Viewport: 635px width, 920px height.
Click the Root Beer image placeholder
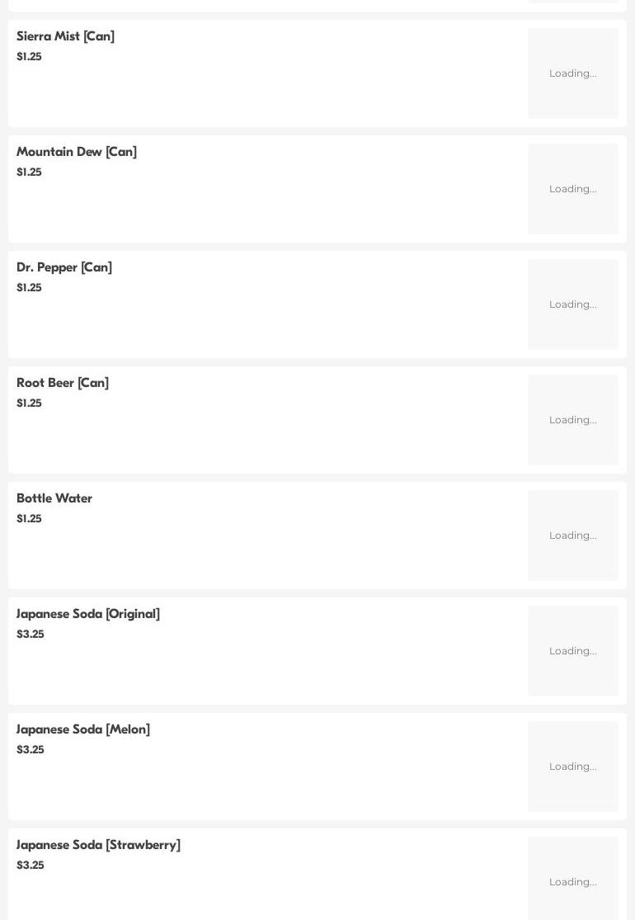click(x=572, y=420)
